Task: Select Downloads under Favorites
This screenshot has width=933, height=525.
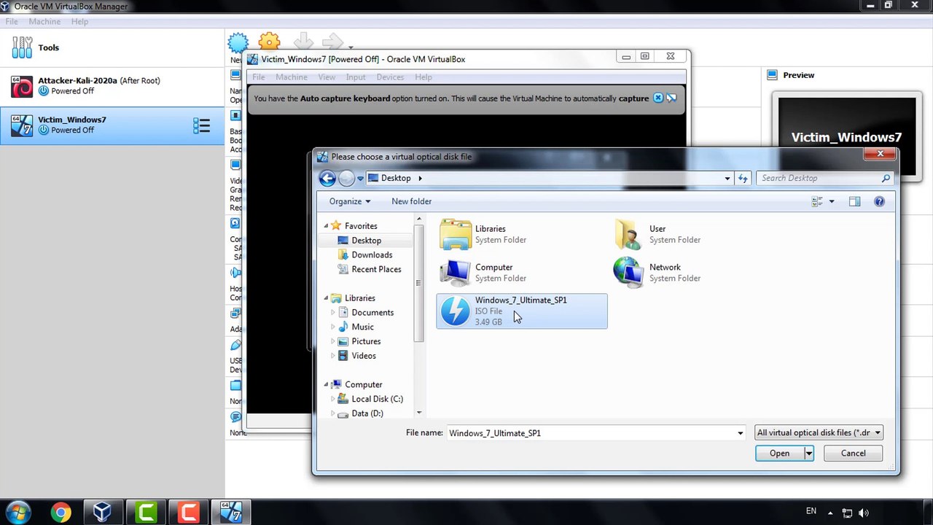Action: coord(372,255)
